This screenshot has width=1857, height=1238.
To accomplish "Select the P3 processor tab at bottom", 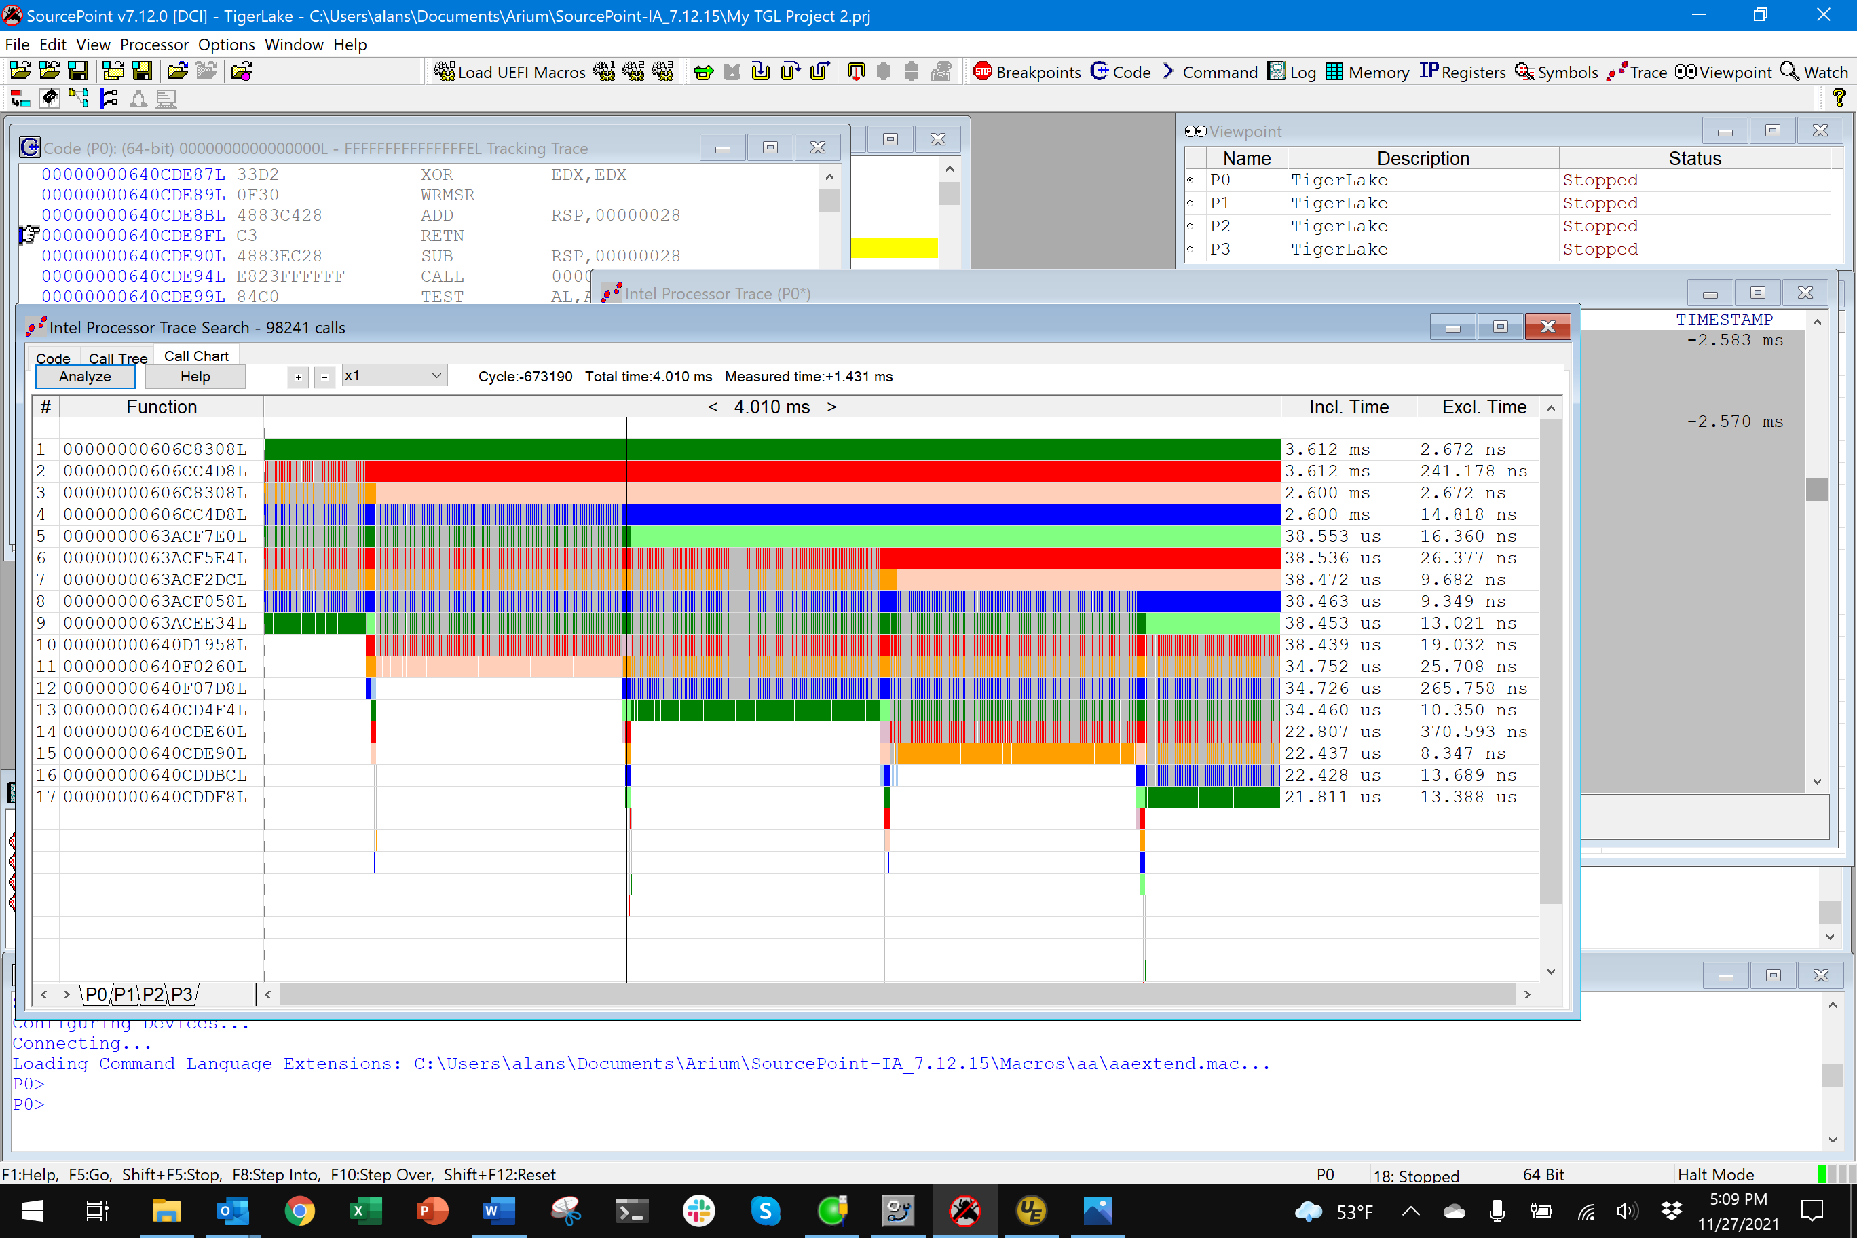I will pos(182,994).
